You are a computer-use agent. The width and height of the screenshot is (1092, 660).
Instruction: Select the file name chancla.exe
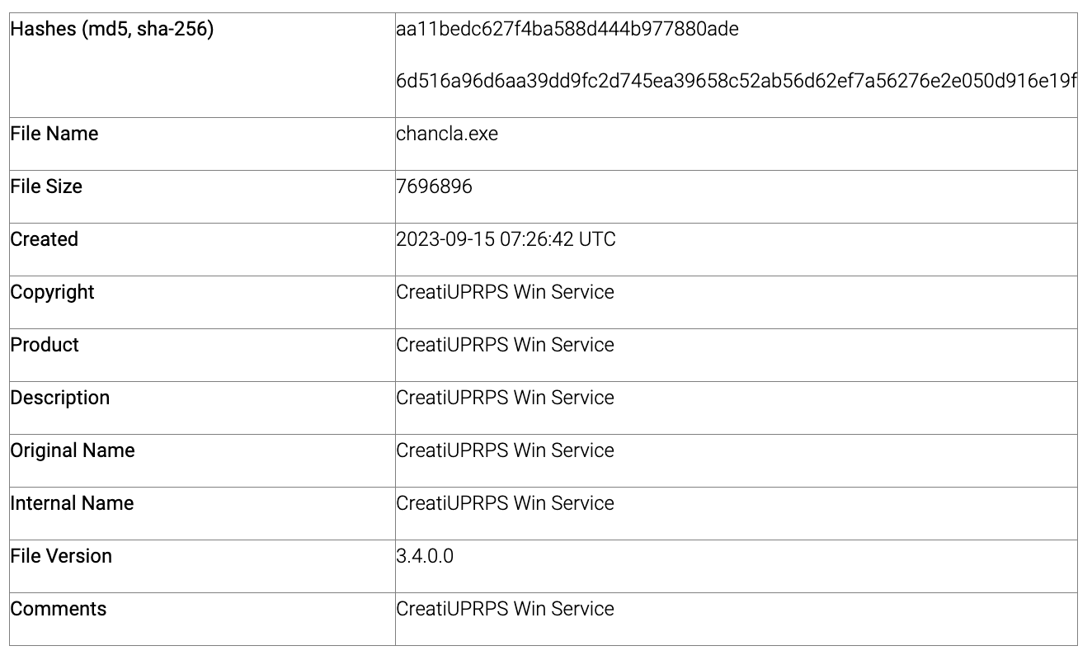click(x=447, y=134)
